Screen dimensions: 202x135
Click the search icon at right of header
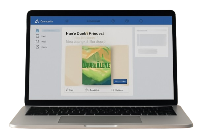141,21
